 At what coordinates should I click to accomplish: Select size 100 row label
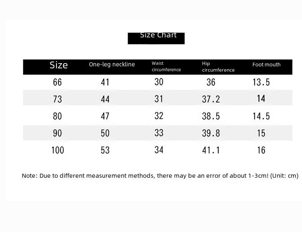point(58,150)
